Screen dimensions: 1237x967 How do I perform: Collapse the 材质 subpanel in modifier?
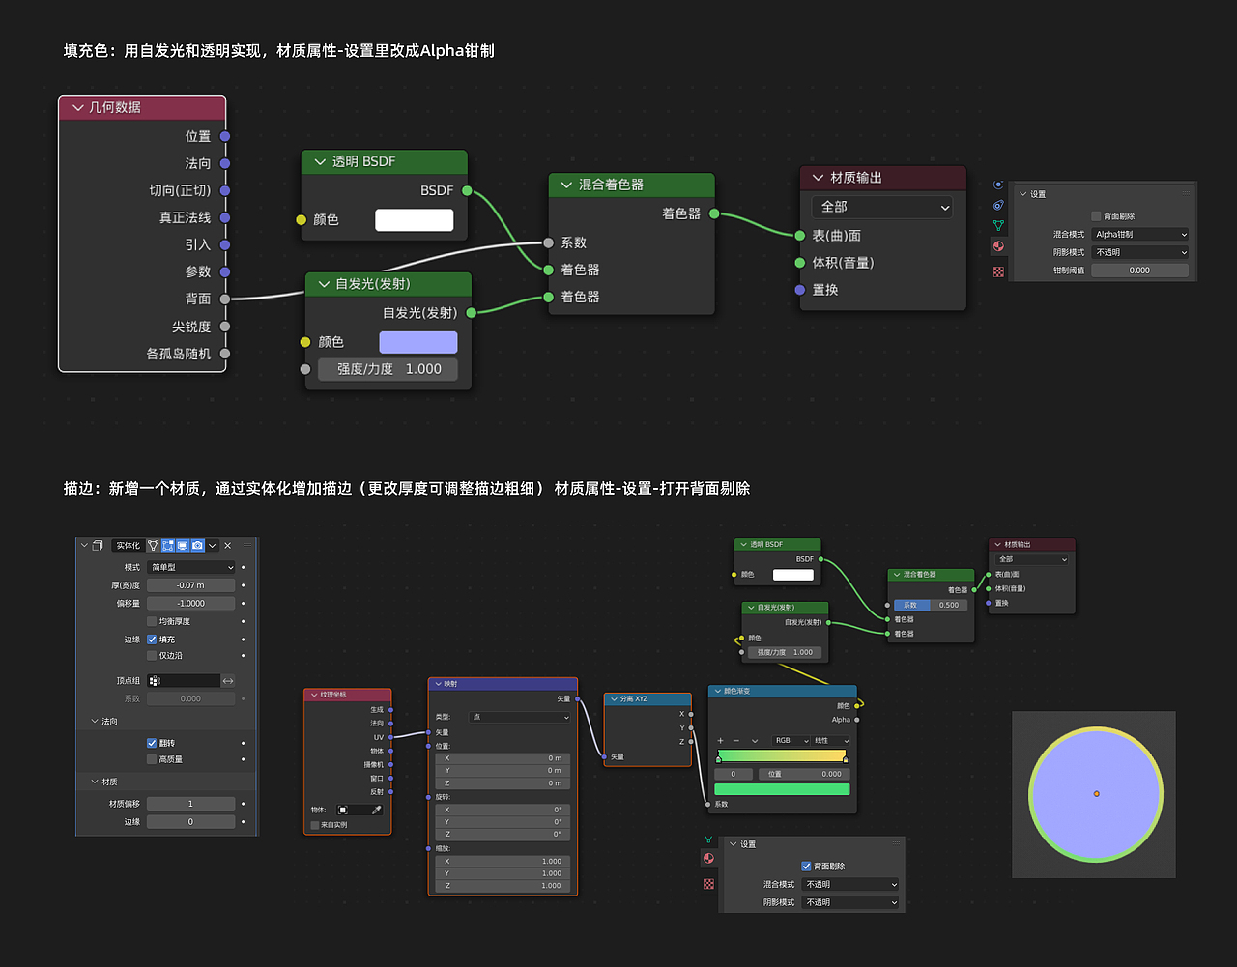coord(95,782)
